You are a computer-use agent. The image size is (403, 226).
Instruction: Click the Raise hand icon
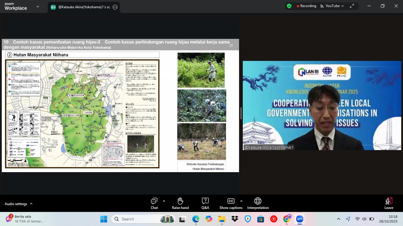[x=180, y=204]
